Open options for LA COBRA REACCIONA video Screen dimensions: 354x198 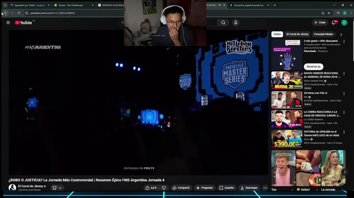pos(344,112)
